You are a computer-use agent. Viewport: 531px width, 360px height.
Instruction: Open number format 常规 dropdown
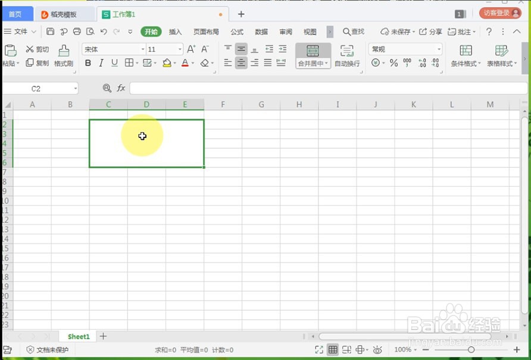point(439,49)
